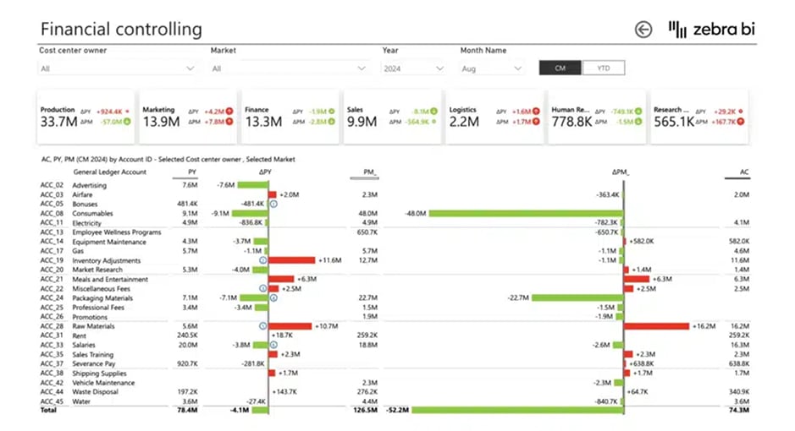
Task: Click the back arrow icon
Action: click(643, 30)
